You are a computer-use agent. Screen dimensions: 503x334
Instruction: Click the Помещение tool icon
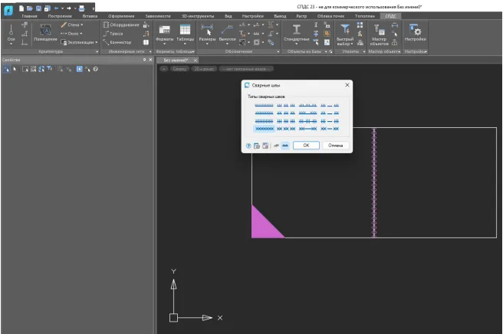click(45, 31)
